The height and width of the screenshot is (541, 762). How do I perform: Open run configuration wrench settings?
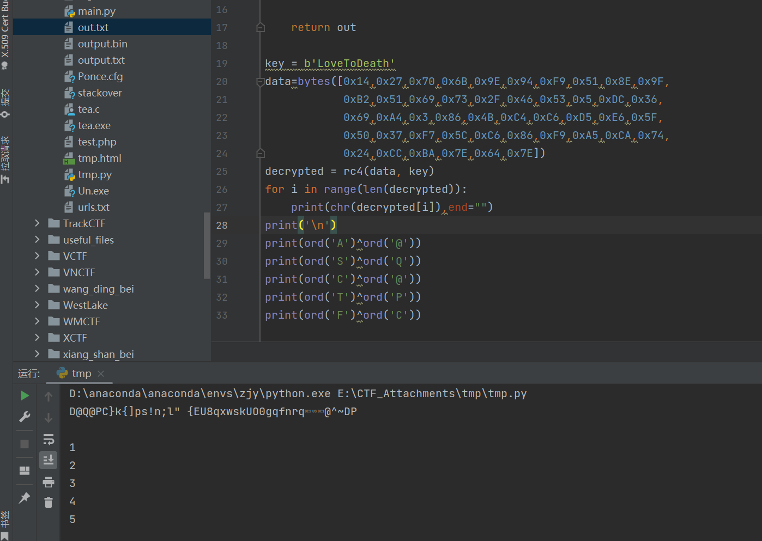tap(25, 417)
